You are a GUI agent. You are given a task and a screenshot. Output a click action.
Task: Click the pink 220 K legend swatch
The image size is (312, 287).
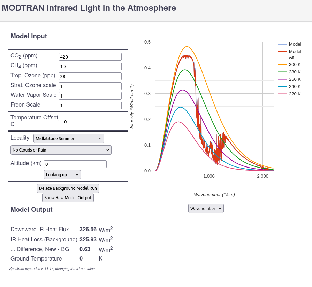click(x=283, y=94)
